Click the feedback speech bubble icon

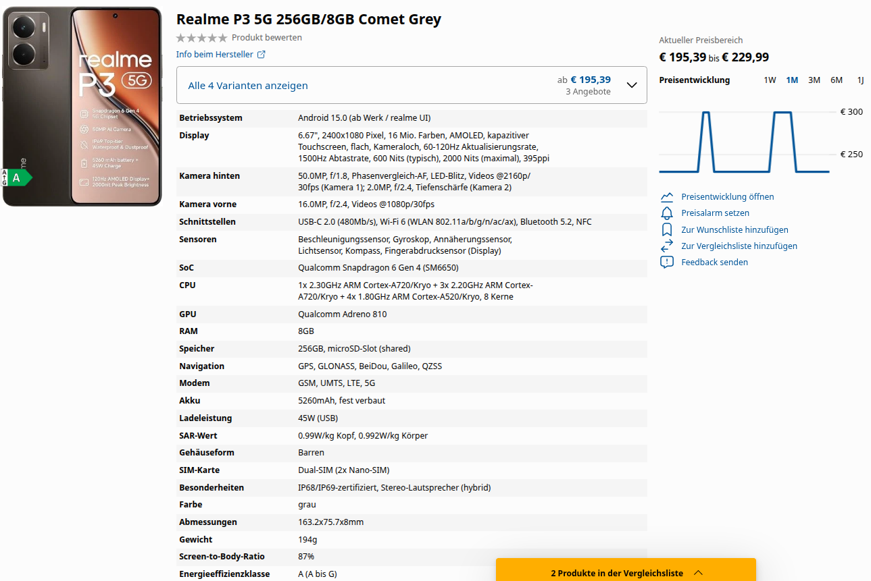pyautogui.click(x=667, y=262)
